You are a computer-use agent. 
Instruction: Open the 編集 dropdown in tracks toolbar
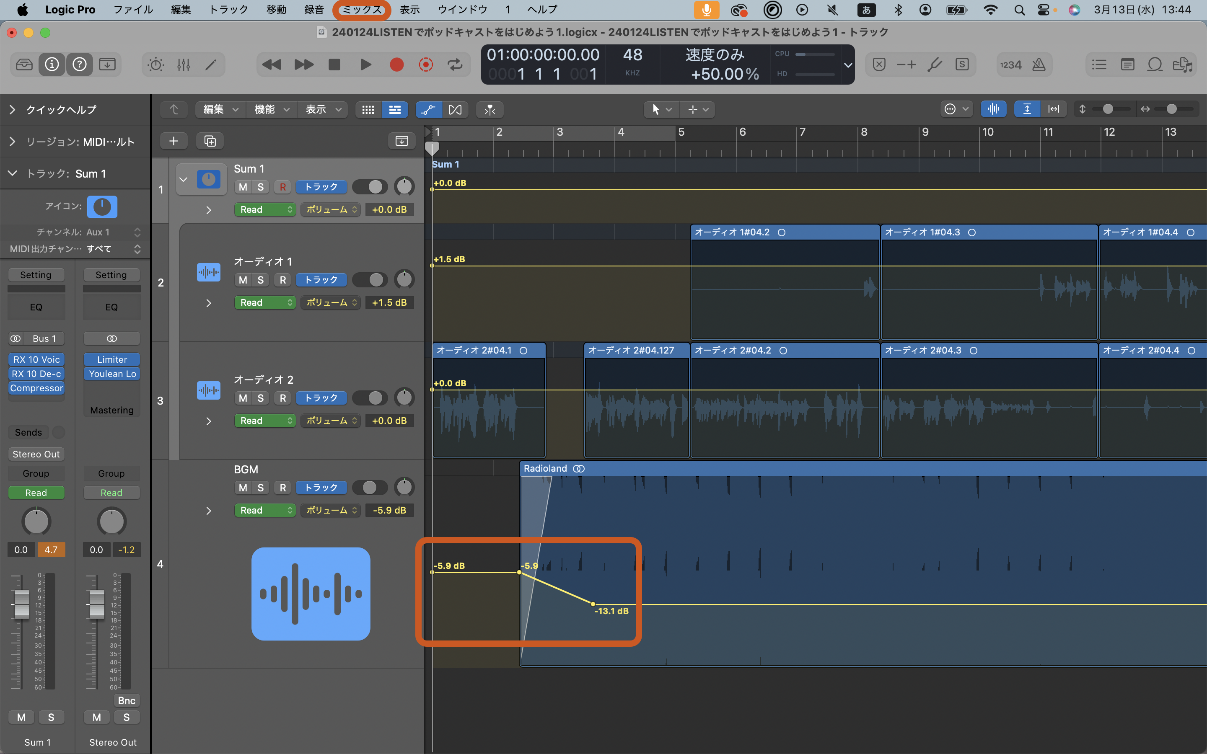pyautogui.click(x=220, y=110)
